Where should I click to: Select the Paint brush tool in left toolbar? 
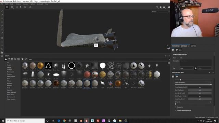tap(2, 11)
